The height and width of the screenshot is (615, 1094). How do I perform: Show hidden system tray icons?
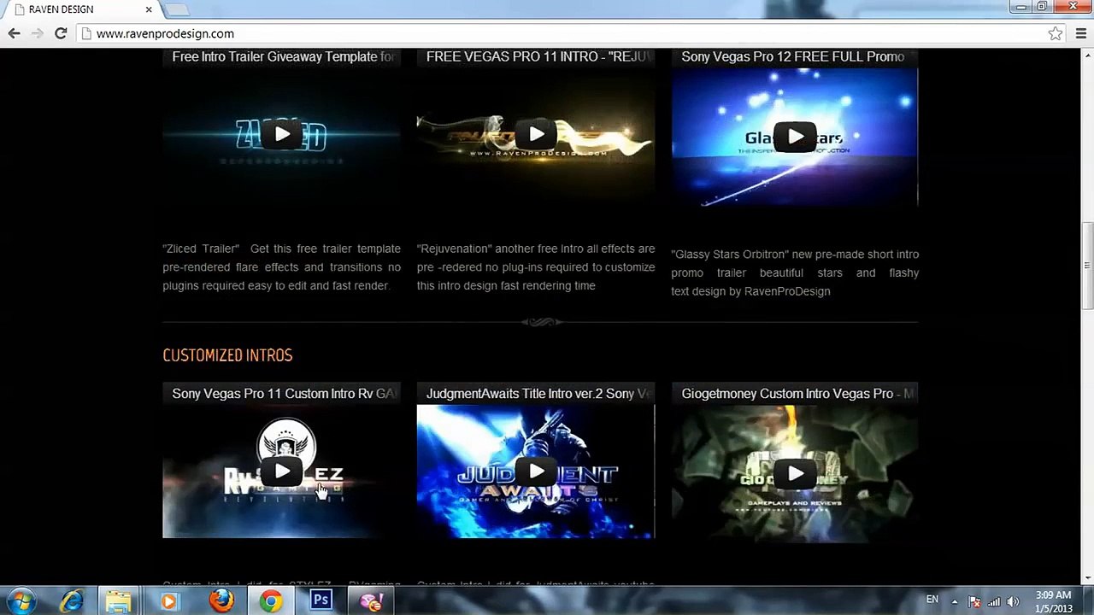[x=955, y=601]
